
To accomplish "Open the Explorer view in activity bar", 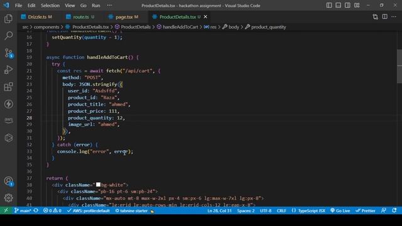I will pyautogui.click(x=8, y=19).
